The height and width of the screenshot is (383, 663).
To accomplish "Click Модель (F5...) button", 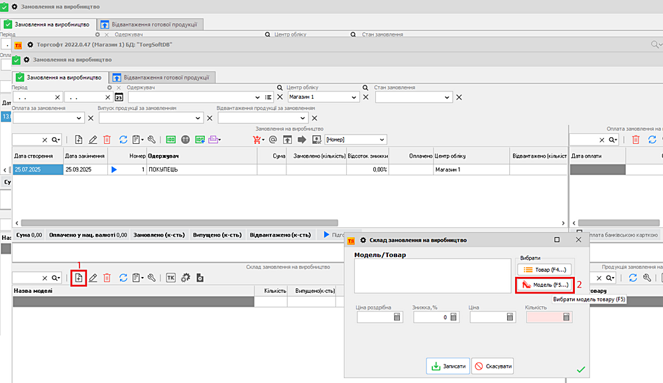I will click(544, 285).
